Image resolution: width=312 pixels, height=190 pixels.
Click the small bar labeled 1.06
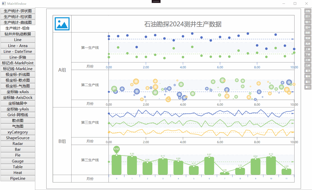225,173
